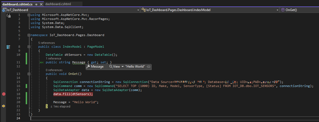Collapse the namespace block on line 6
Image resolution: width=319 pixels, height=122 pixels.
coord(29,35)
